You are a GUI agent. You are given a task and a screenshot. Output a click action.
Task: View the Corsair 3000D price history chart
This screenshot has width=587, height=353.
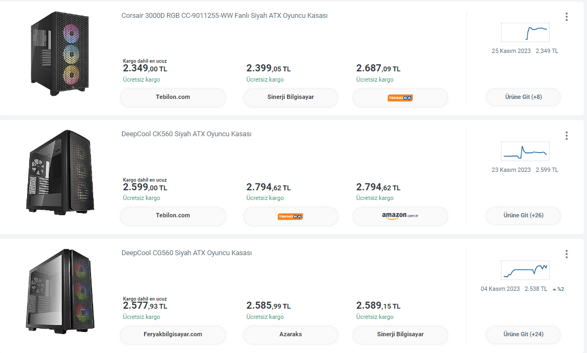[x=525, y=32]
